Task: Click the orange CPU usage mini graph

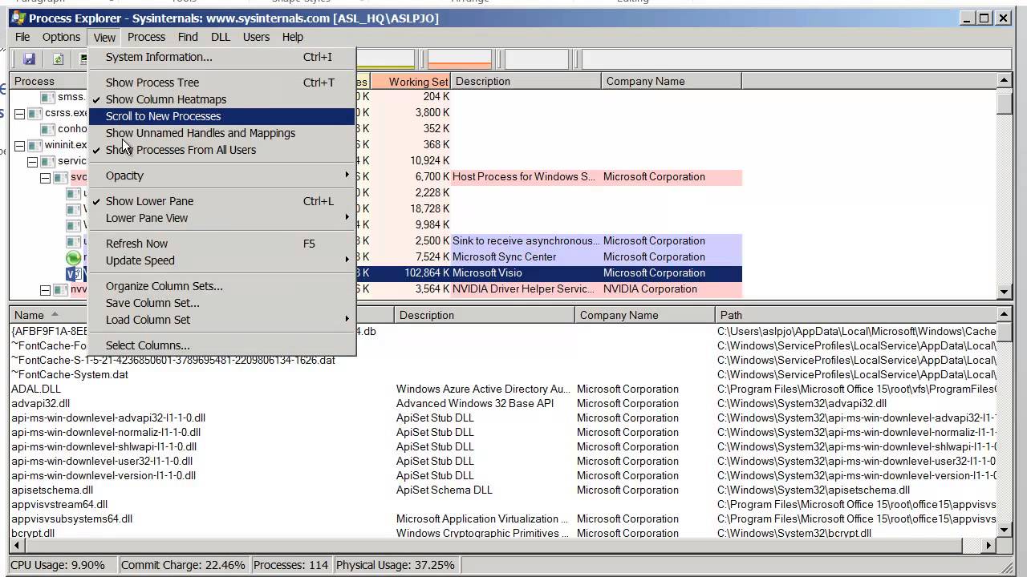Action: click(x=459, y=59)
